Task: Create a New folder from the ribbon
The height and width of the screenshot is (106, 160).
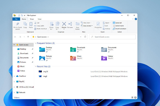Action: coord(78,26)
